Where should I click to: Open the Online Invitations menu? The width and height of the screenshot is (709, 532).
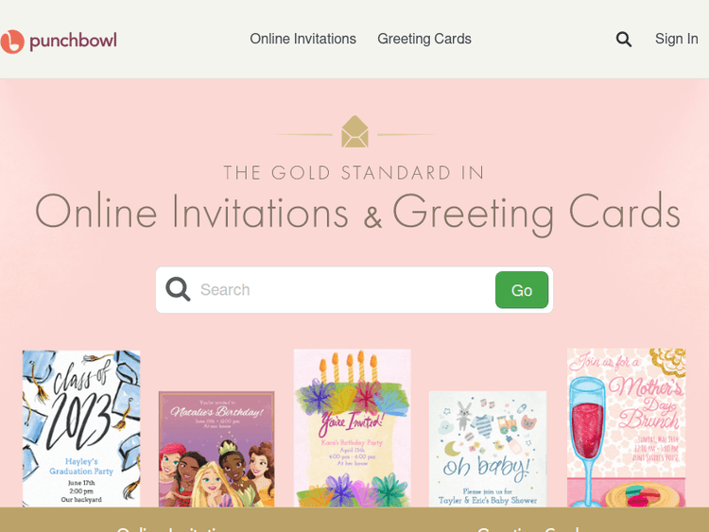(x=303, y=39)
